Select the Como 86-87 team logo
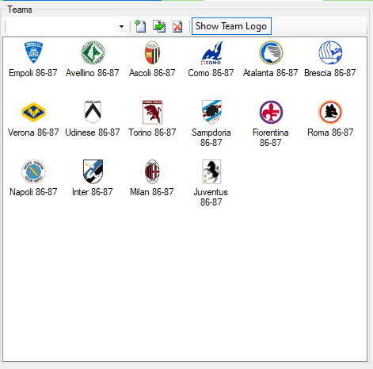Image resolution: width=373 pixels, height=369 pixels. (211, 52)
